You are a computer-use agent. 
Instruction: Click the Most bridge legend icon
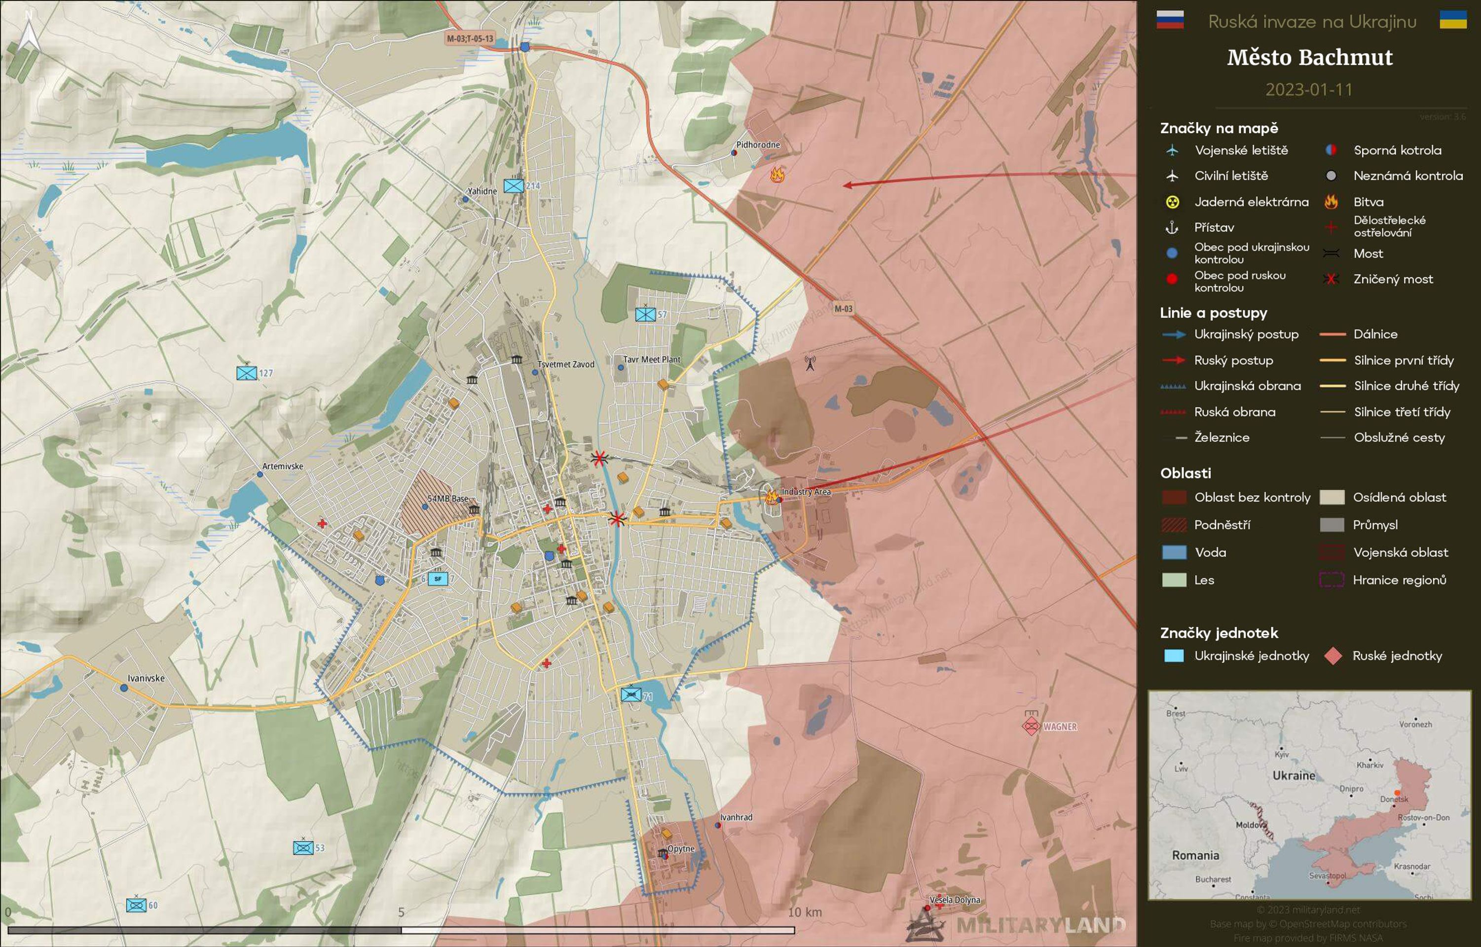pos(1331,254)
